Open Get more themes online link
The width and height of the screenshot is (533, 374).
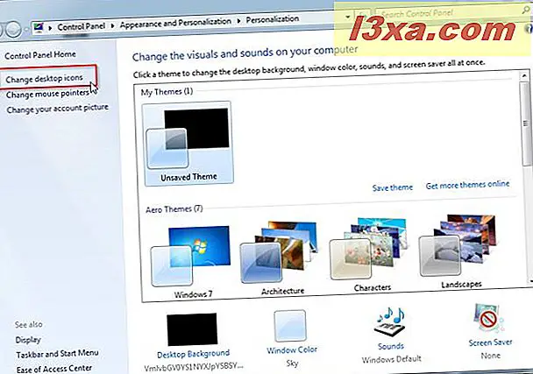(467, 185)
